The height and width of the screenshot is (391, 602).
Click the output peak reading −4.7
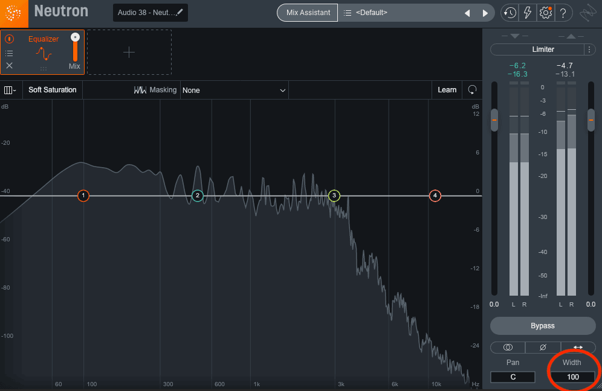pos(565,66)
